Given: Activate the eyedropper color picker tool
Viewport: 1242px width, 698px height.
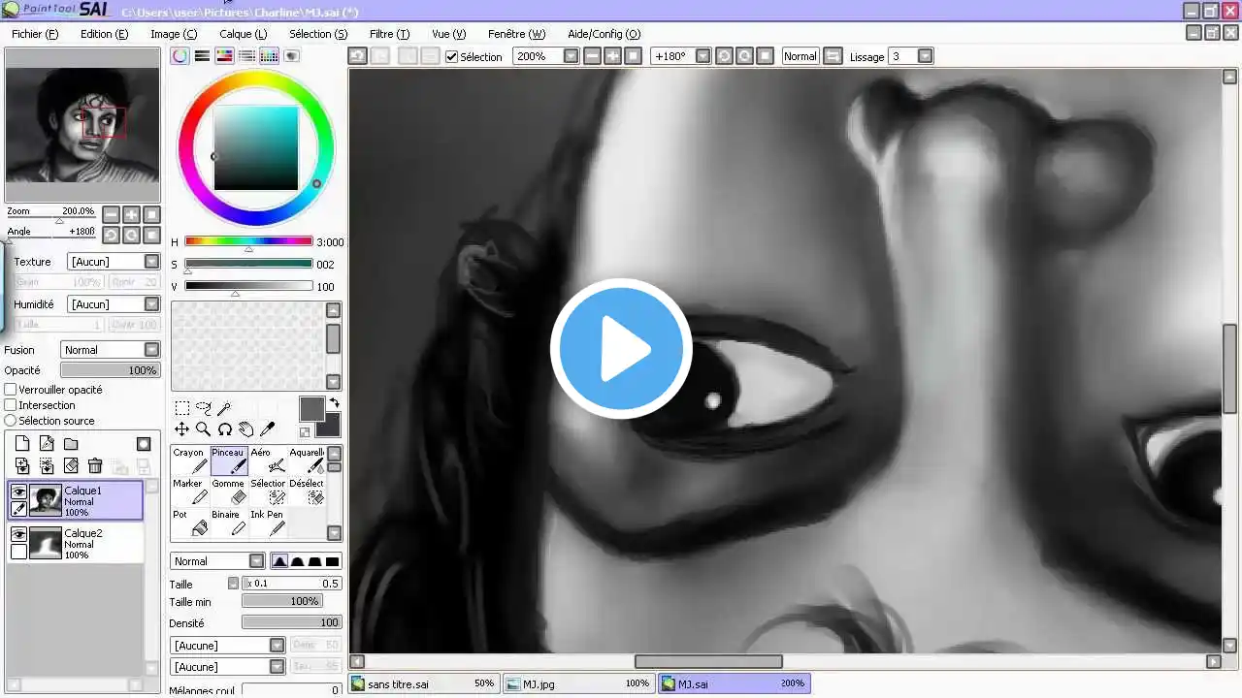Looking at the screenshot, I should pyautogui.click(x=267, y=429).
